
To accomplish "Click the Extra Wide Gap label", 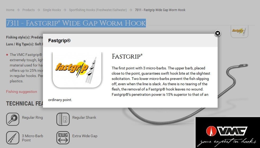I will point(85,136).
